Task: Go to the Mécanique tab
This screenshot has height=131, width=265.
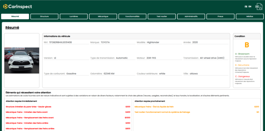Action: (103, 16)
